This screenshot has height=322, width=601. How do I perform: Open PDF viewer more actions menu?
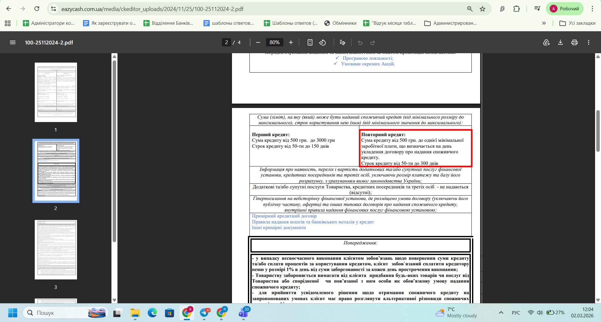pos(588,43)
